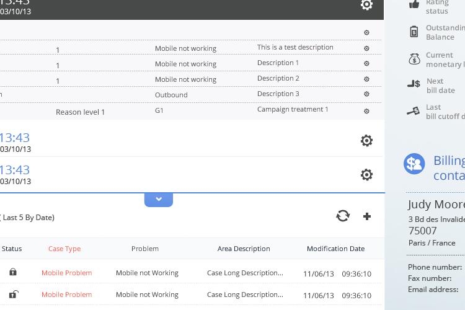The image size is (465, 310).
Task: Click '11/06/13' date in unlocked case row
Action: coord(319,296)
